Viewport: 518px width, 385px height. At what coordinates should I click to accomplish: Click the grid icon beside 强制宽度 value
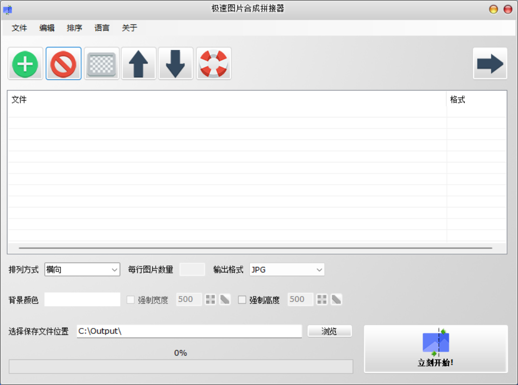[x=210, y=299]
